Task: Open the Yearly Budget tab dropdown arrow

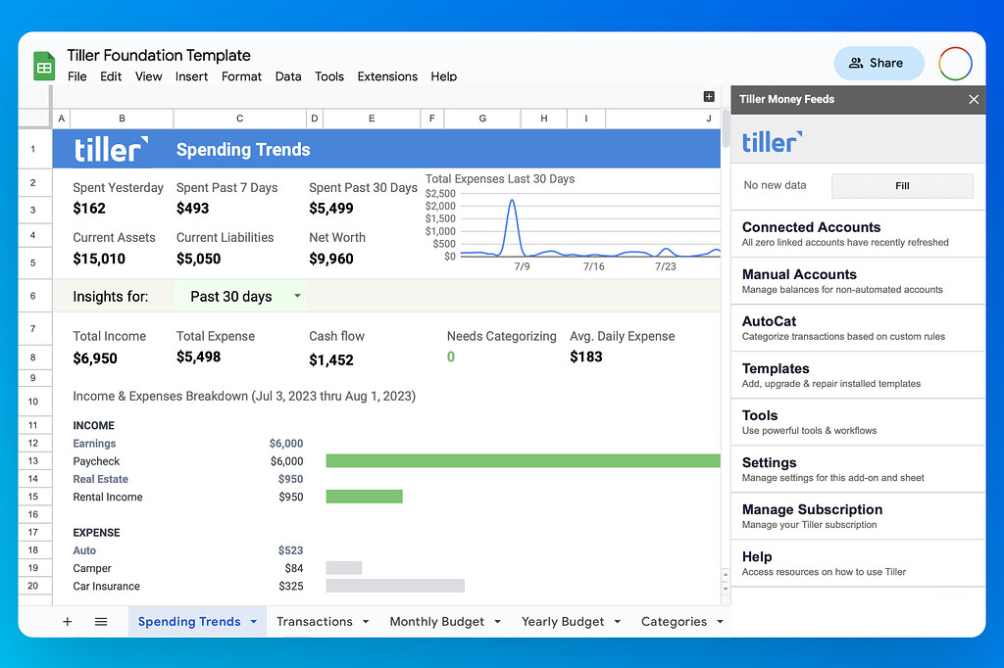Action: 617,621
